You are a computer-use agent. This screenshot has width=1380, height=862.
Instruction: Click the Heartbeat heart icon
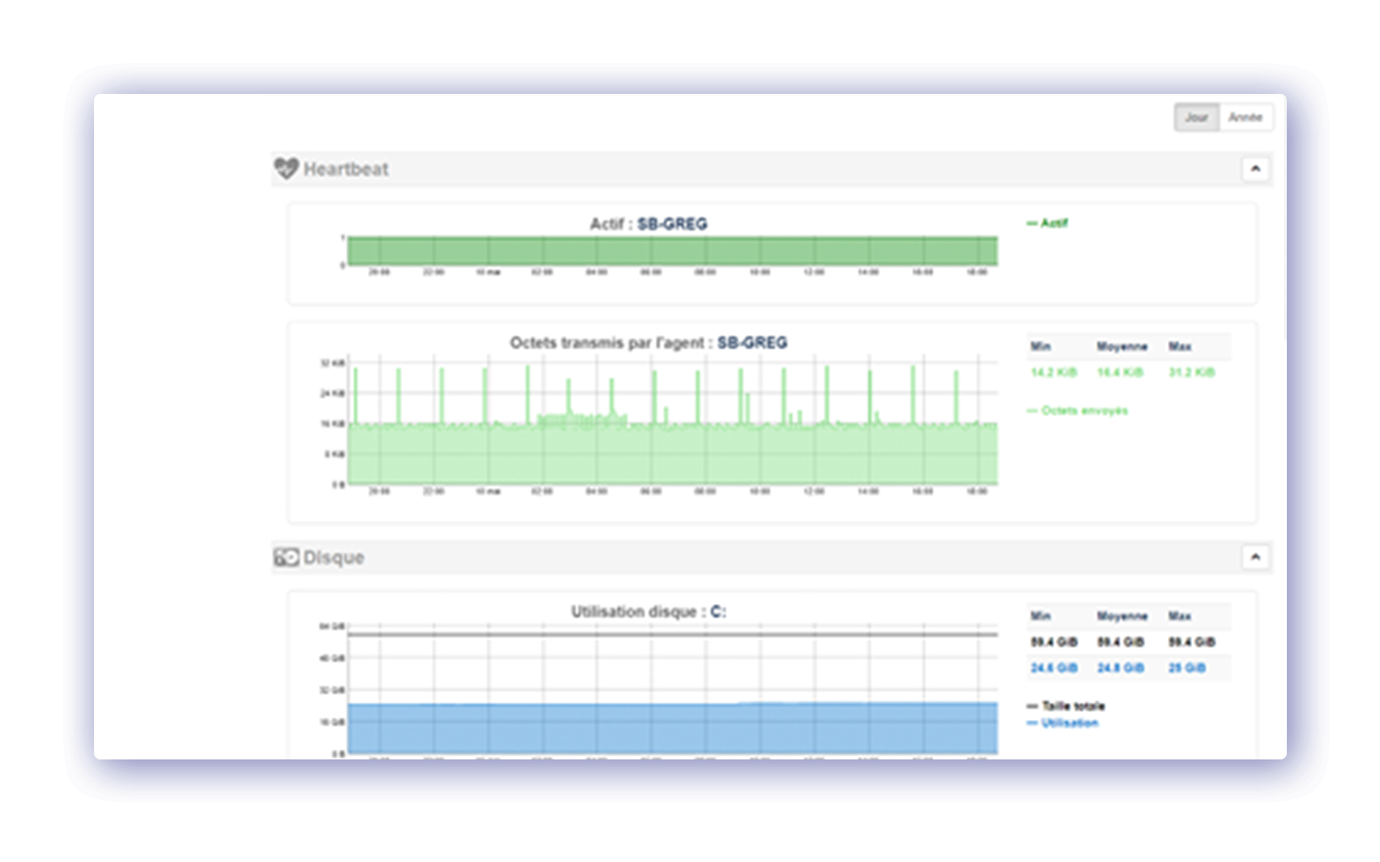coord(285,169)
